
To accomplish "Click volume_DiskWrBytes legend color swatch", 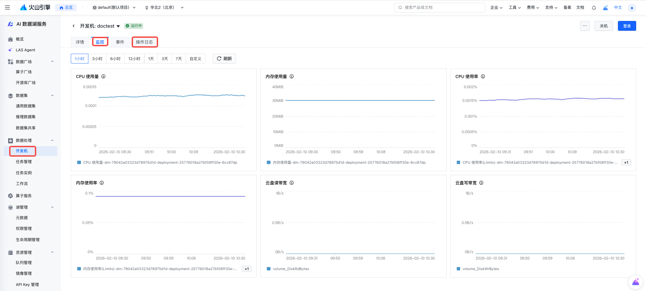I will pyautogui.click(x=458, y=269).
